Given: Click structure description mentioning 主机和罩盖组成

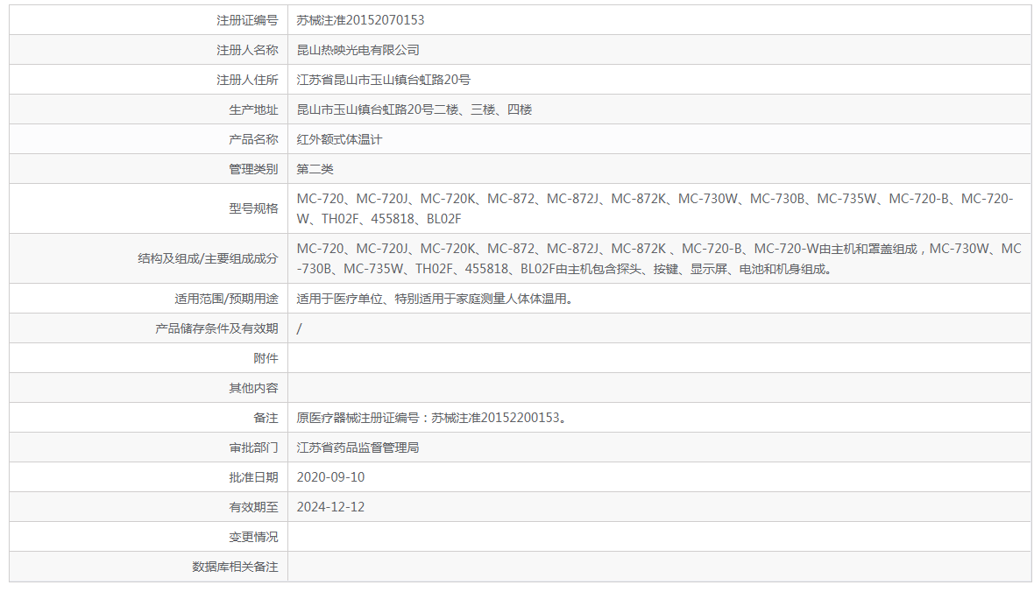Looking at the screenshot, I should point(659,258).
